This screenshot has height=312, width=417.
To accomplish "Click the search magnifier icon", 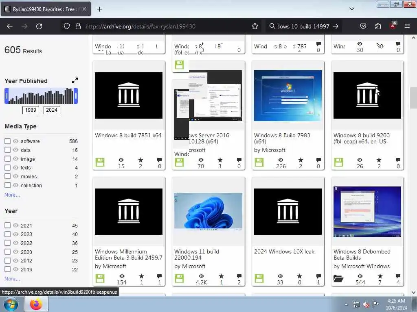I will (272, 26).
